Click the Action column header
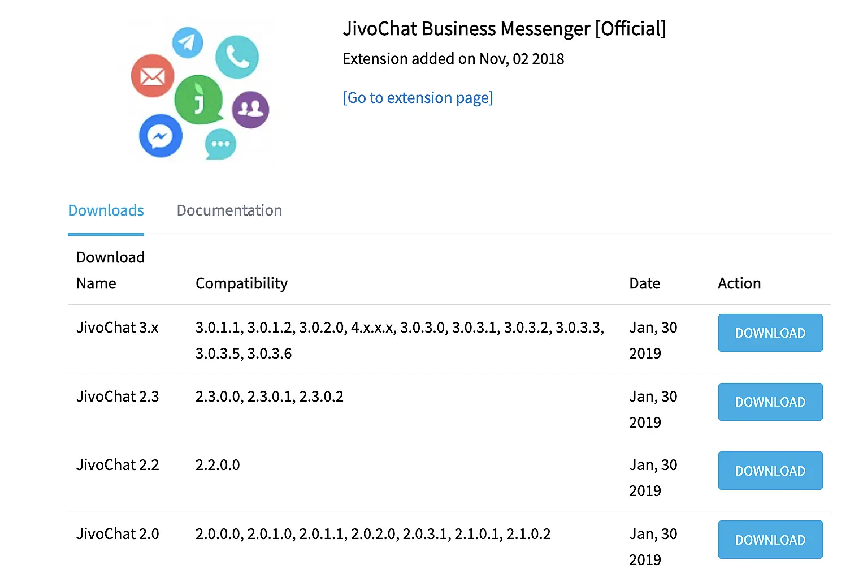The image size is (850, 586). 739,283
